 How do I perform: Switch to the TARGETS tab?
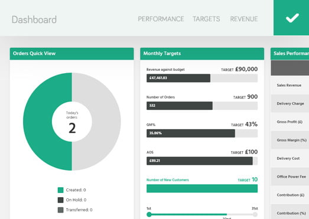[206, 19]
